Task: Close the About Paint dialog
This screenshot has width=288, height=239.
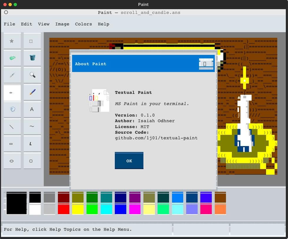Action: coord(206,64)
